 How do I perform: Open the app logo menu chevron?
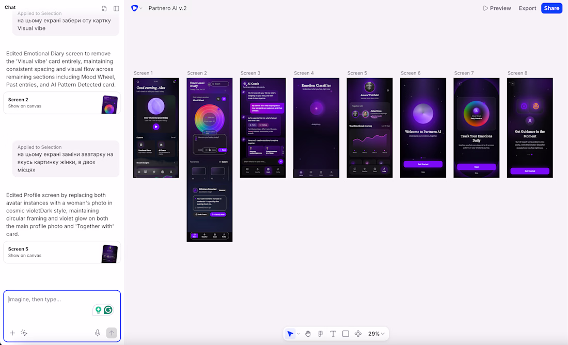[141, 8]
